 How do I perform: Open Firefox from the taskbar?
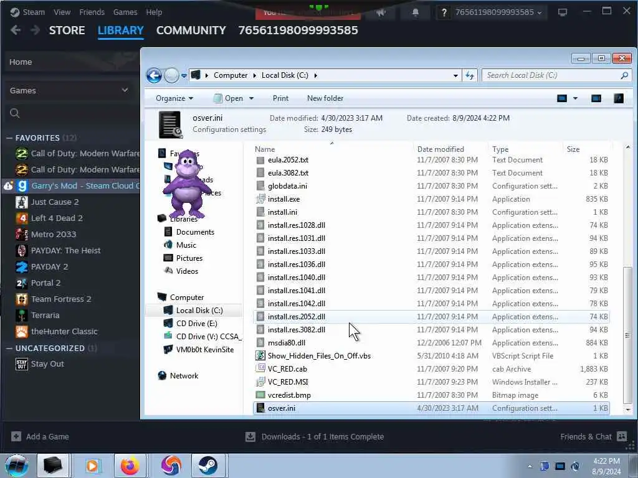(x=130, y=466)
